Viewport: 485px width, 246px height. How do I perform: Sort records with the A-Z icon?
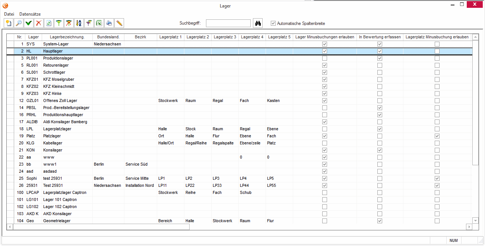click(79, 23)
